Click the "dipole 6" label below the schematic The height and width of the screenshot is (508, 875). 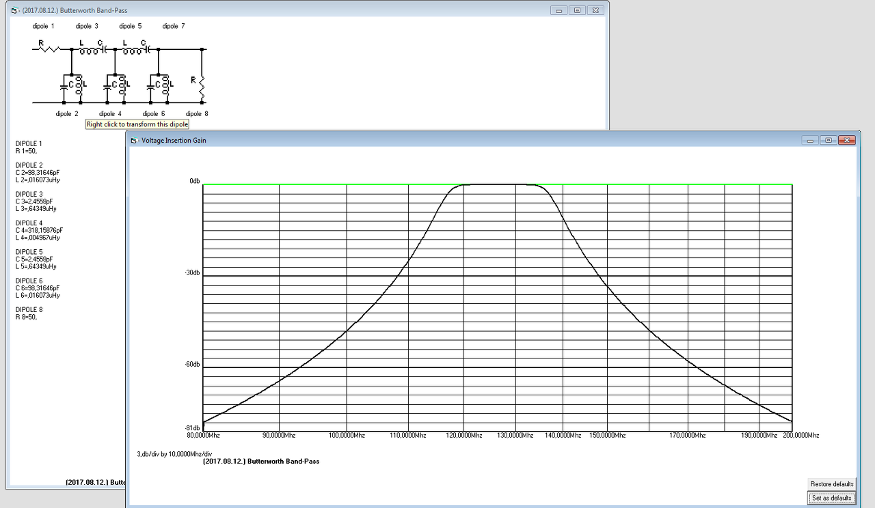click(154, 114)
